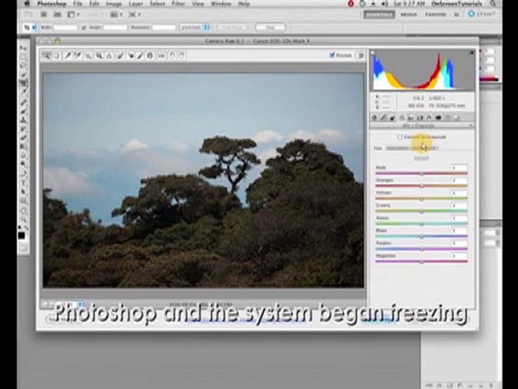Screen dimensions: 518x389
Task: Click the Oranges value input field
Action: click(459, 180)
